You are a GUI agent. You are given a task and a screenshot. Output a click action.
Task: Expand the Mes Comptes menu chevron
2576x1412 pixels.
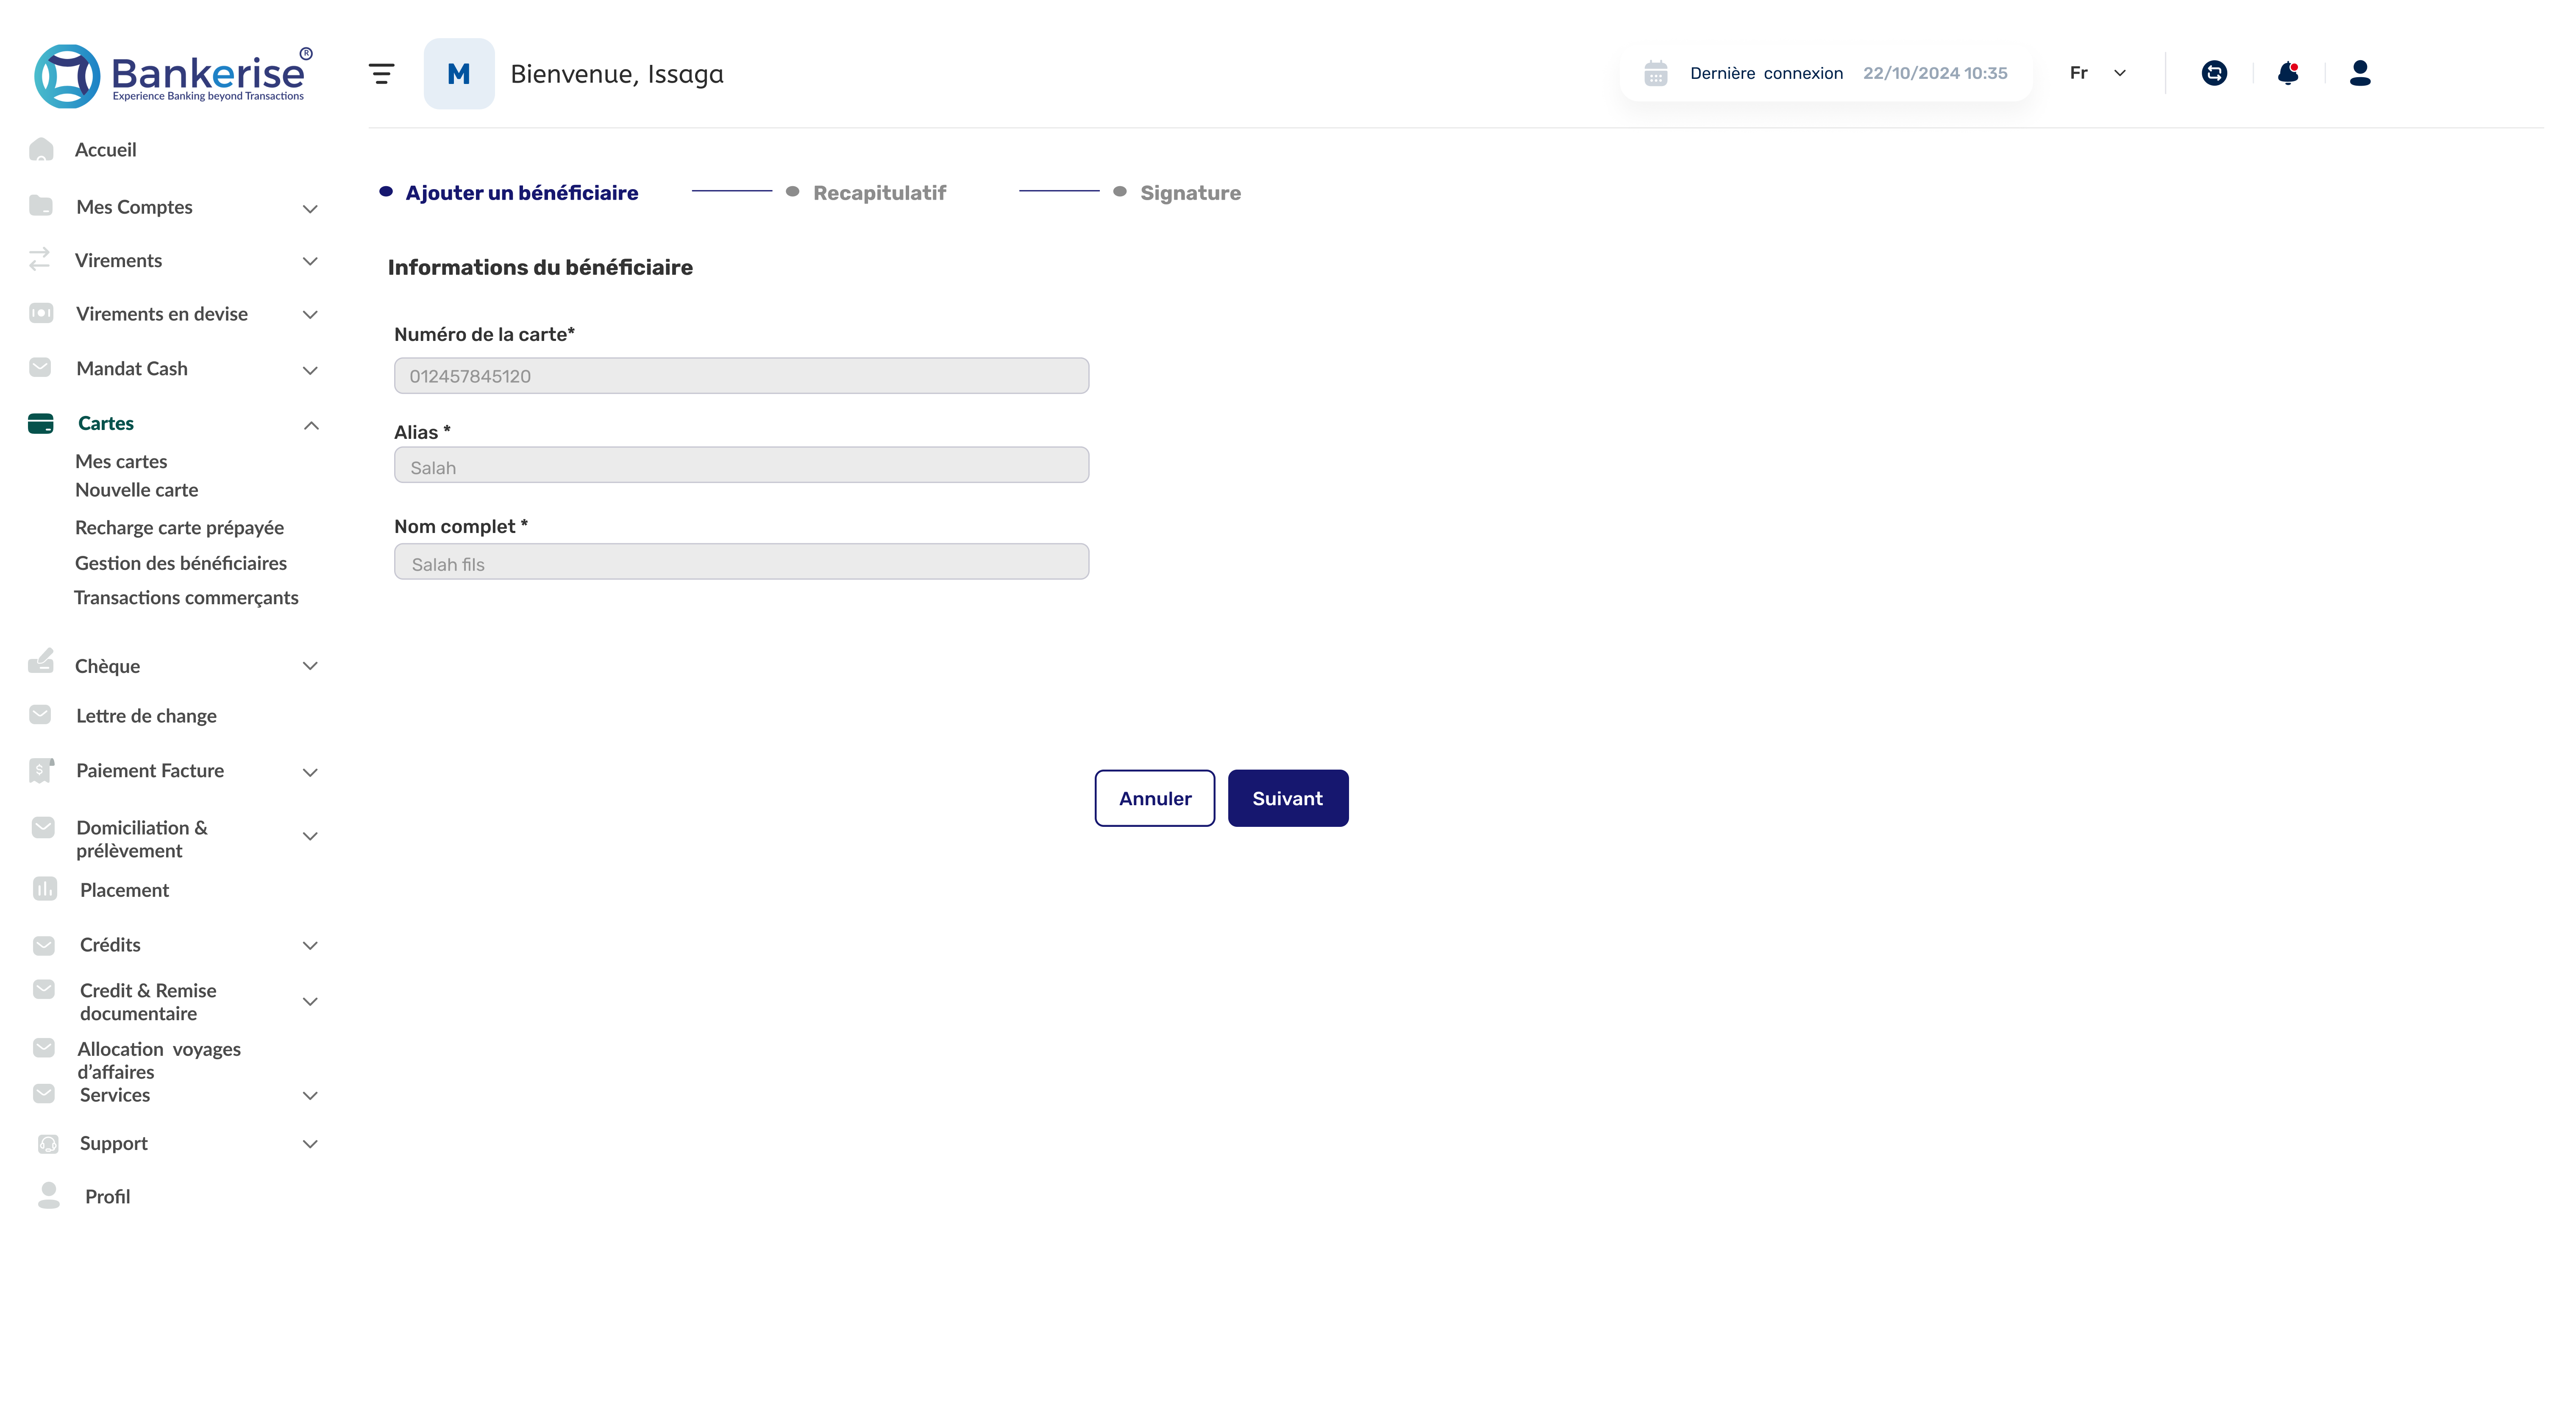coord(310,208)
